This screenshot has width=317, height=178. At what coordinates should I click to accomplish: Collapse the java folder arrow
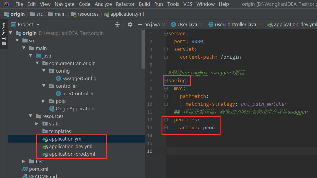(x=31, y=55)
